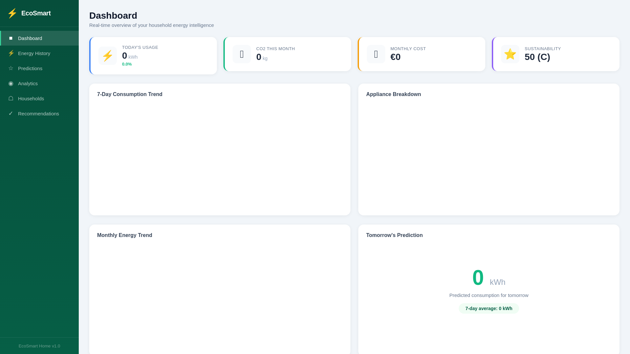Screen dimensions: 630x354
Task: Click the Energy History bolt icon
Action: (x=11, y=53)
